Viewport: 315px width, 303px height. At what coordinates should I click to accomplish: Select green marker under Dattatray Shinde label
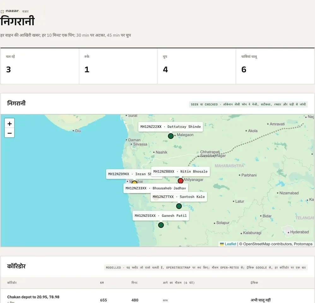[x=171, y=136]
